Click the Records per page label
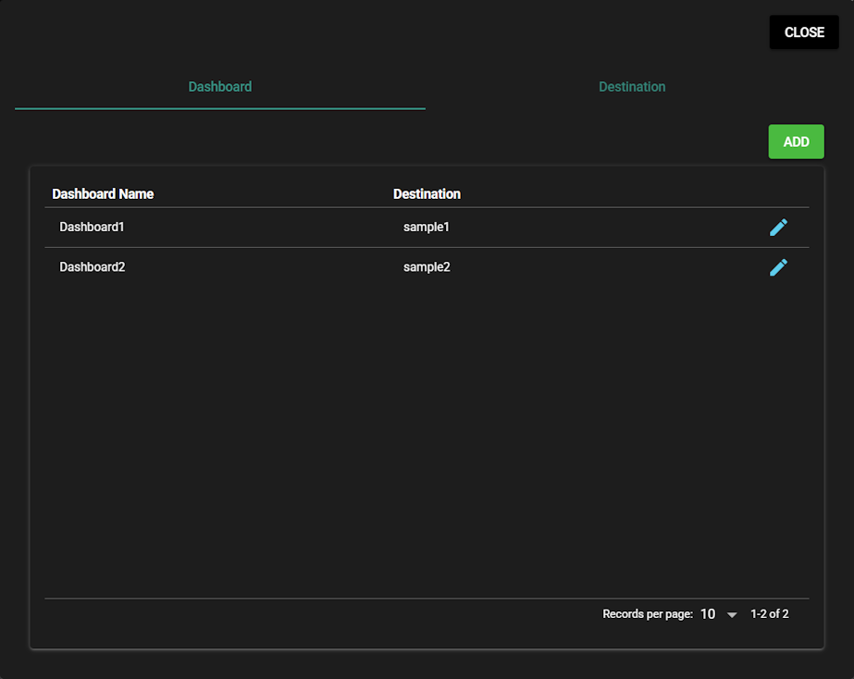854x679 pixels. coord(648,614)
